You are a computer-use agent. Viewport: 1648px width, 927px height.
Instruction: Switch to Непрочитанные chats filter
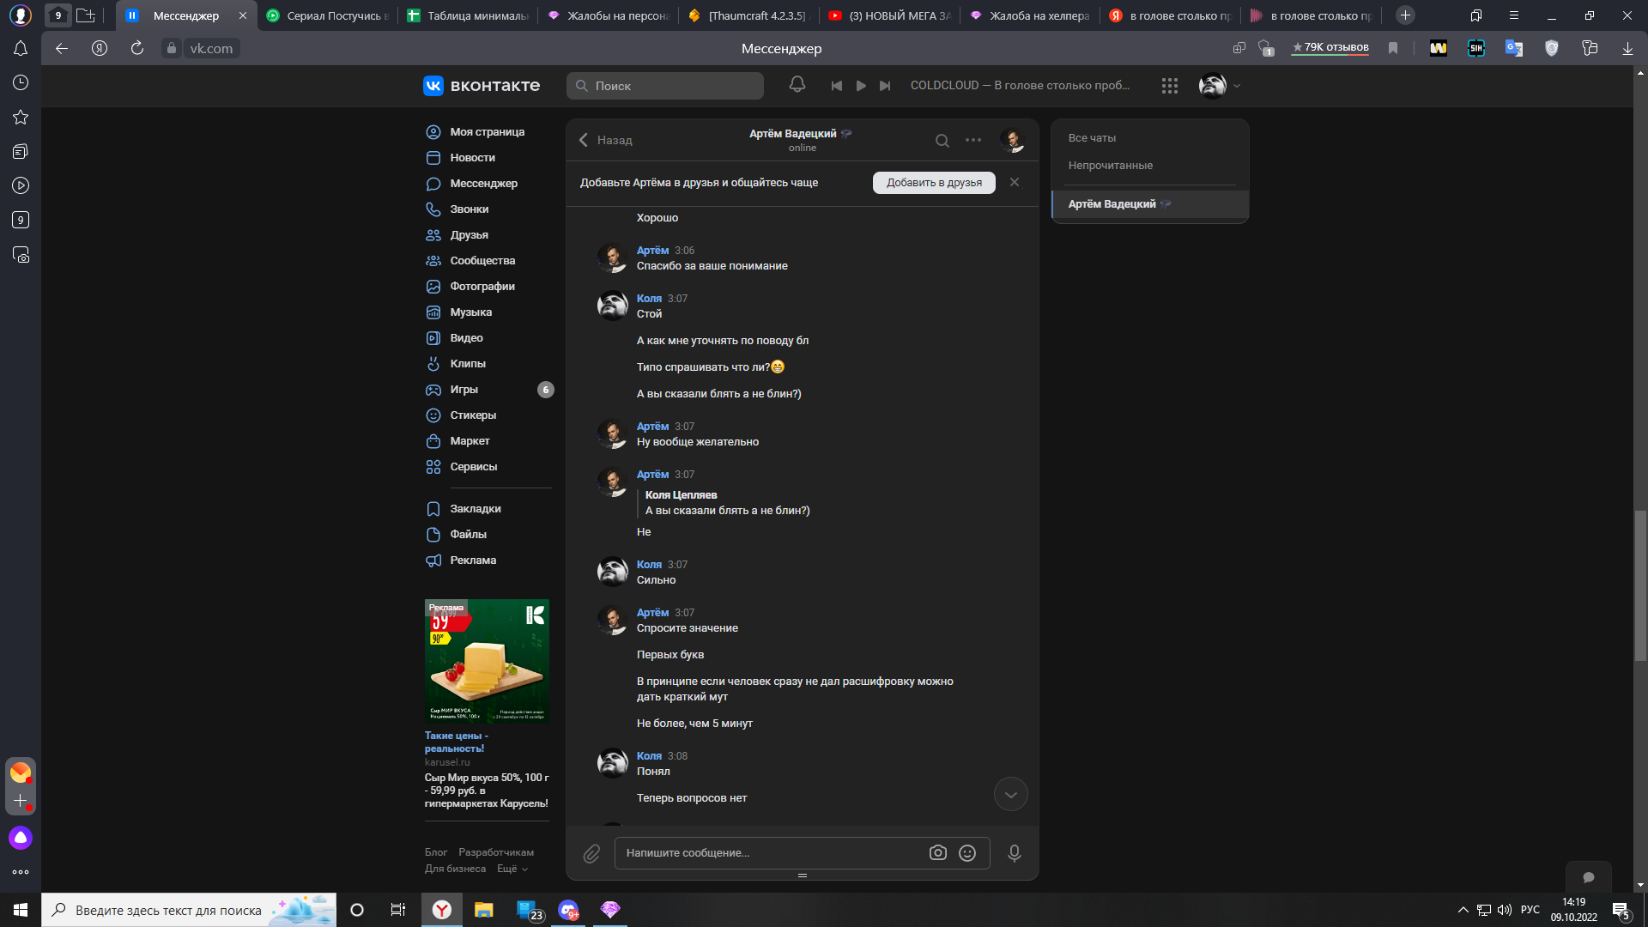click(1110, 166)
